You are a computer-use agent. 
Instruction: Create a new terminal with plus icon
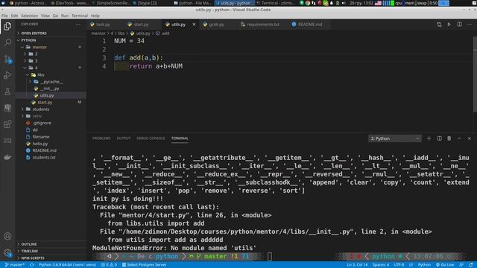(x=429, y=138)
